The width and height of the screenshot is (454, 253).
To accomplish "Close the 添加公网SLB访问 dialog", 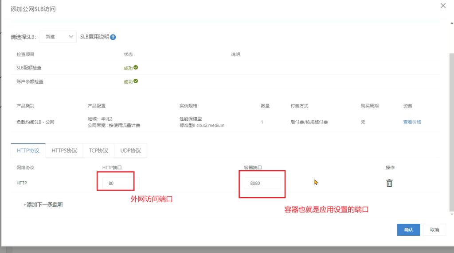I will (x=442, y=6).
